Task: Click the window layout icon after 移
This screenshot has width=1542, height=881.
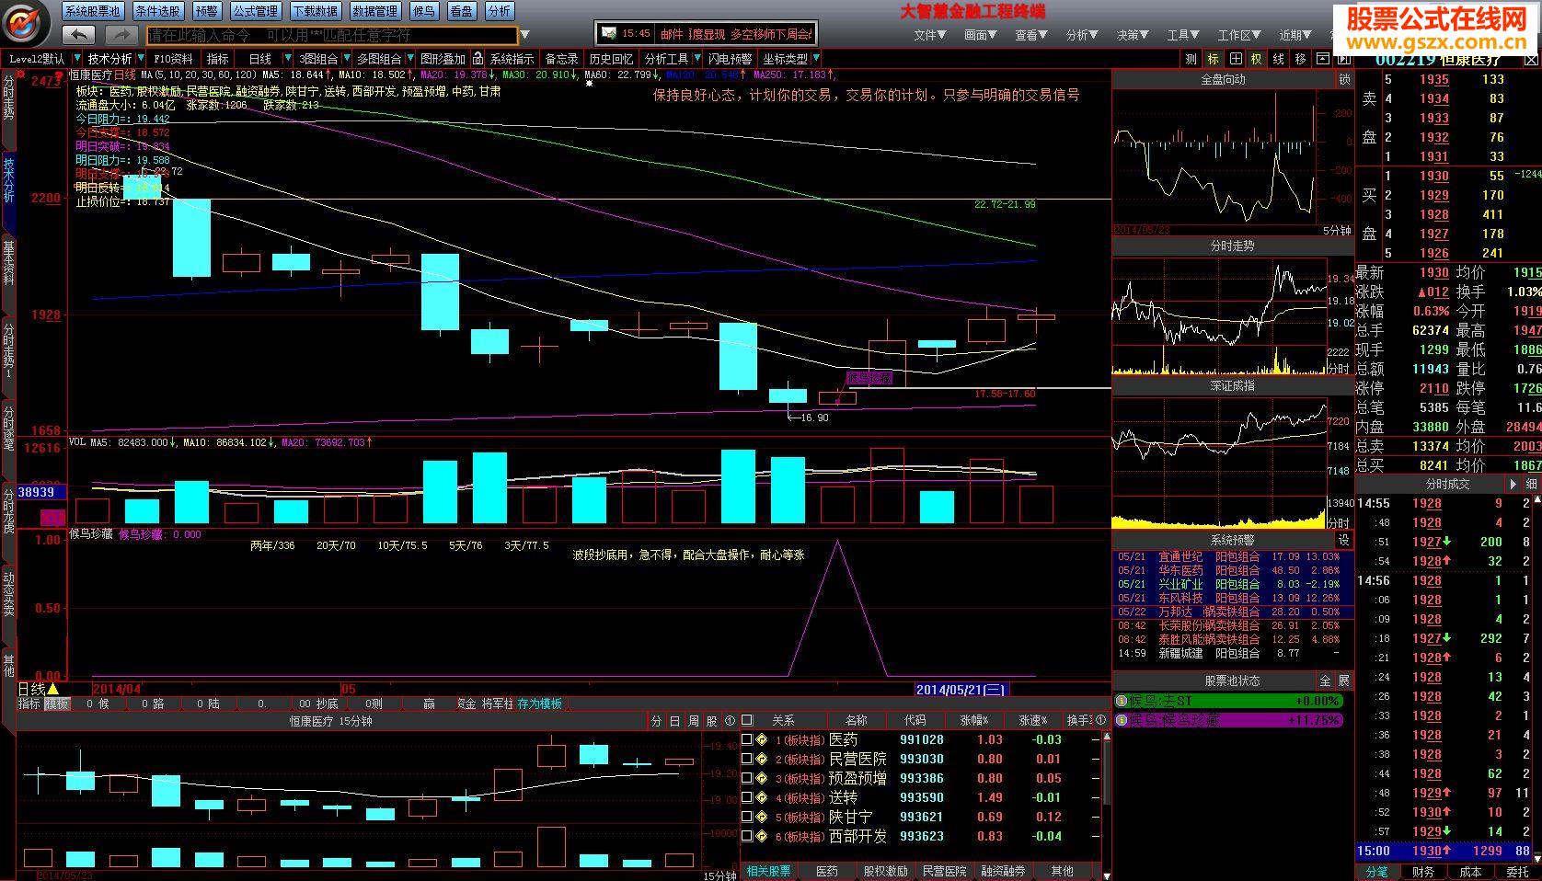Action: [x=1322, y=59]
